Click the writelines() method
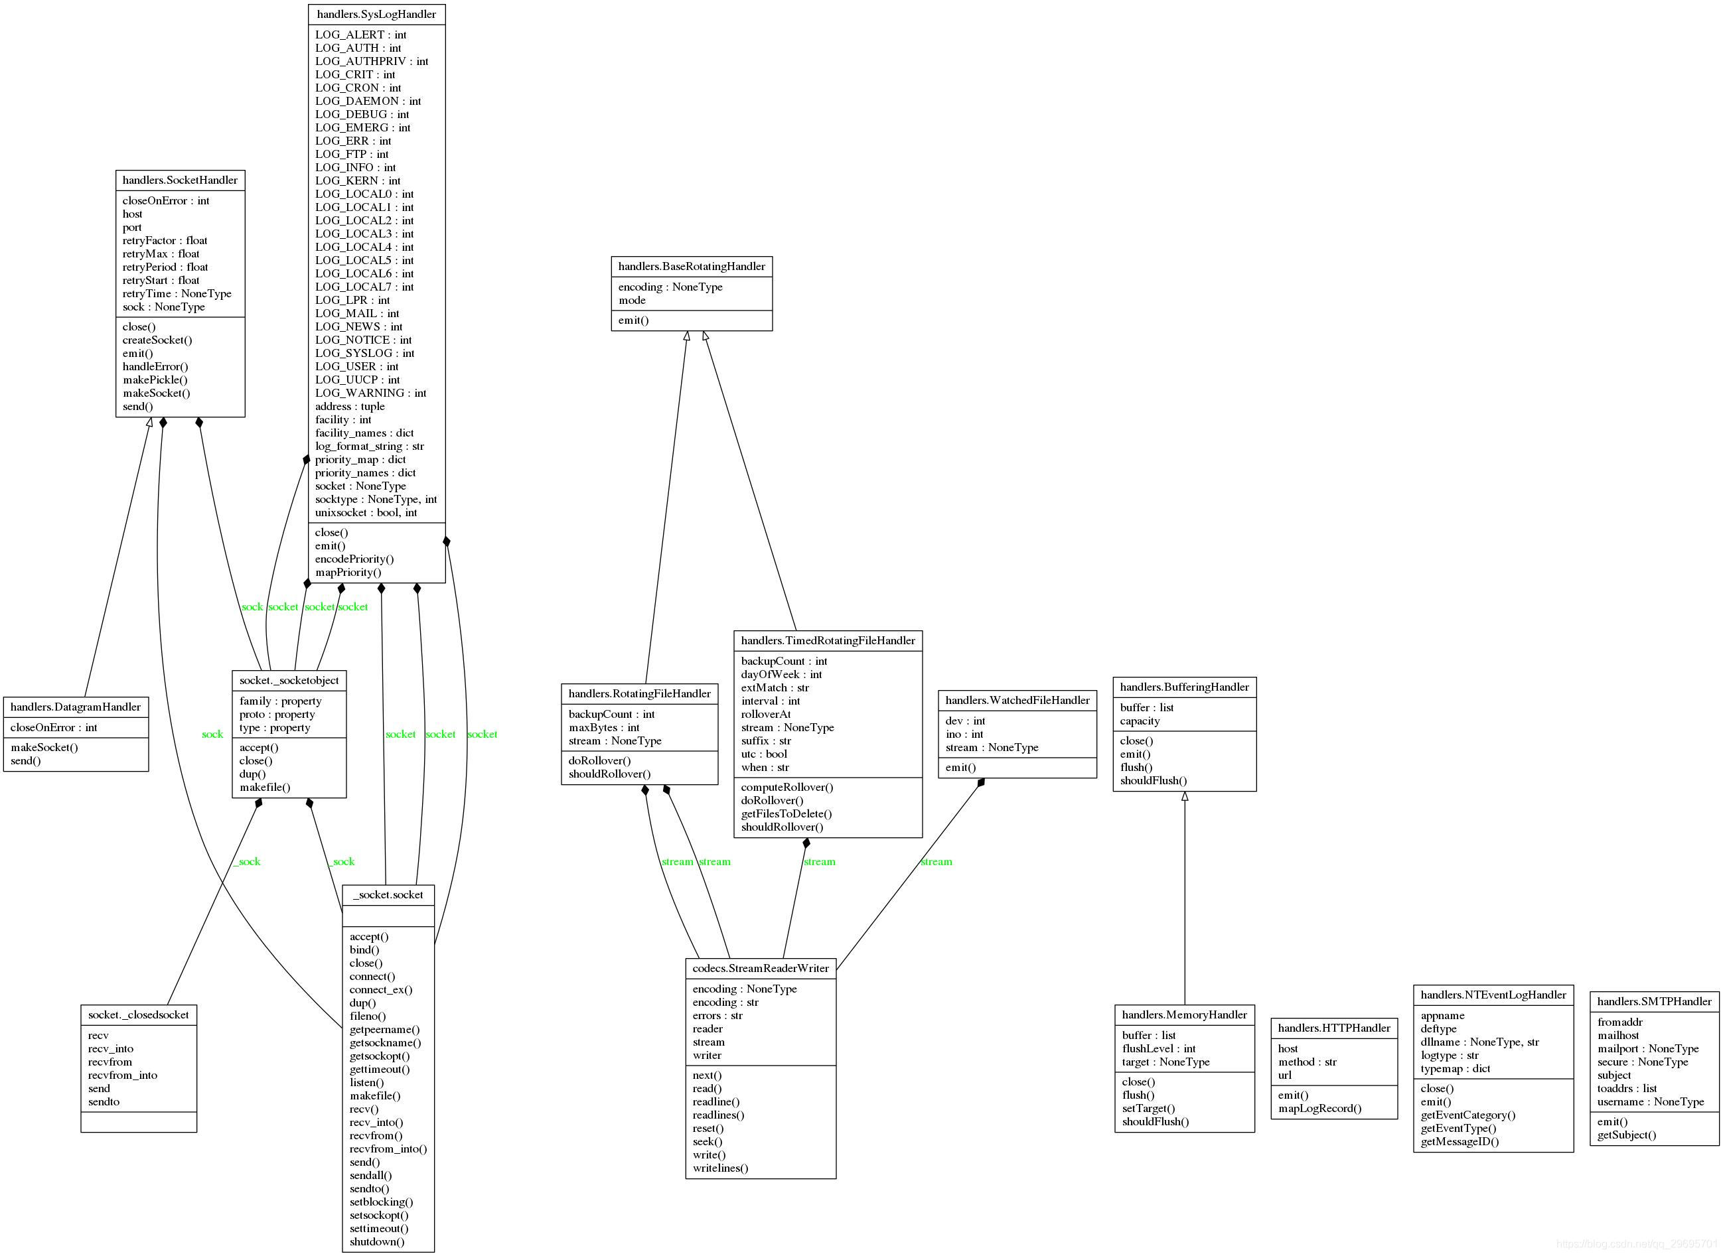 [721, 1168]
